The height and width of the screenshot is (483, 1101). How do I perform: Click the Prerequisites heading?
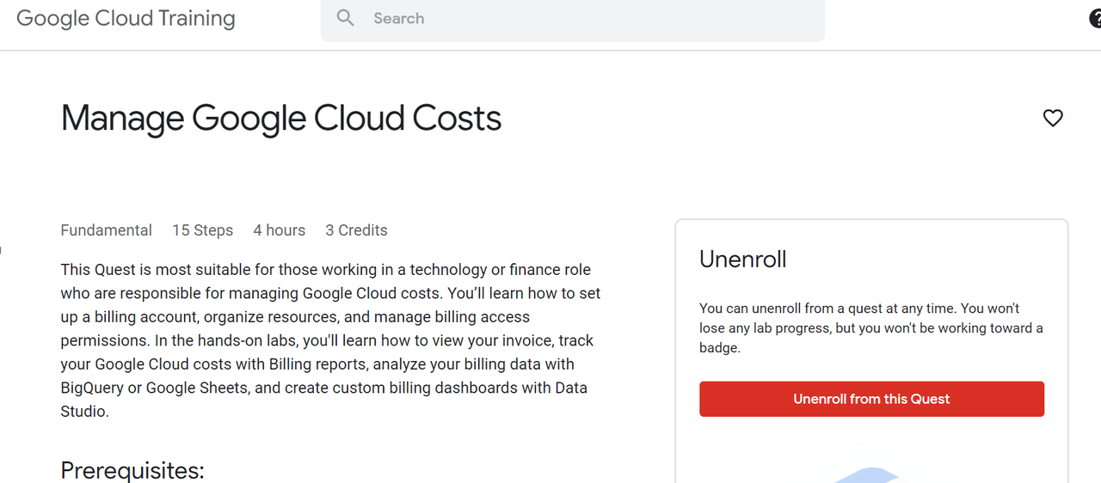click(x=132, y=471)
